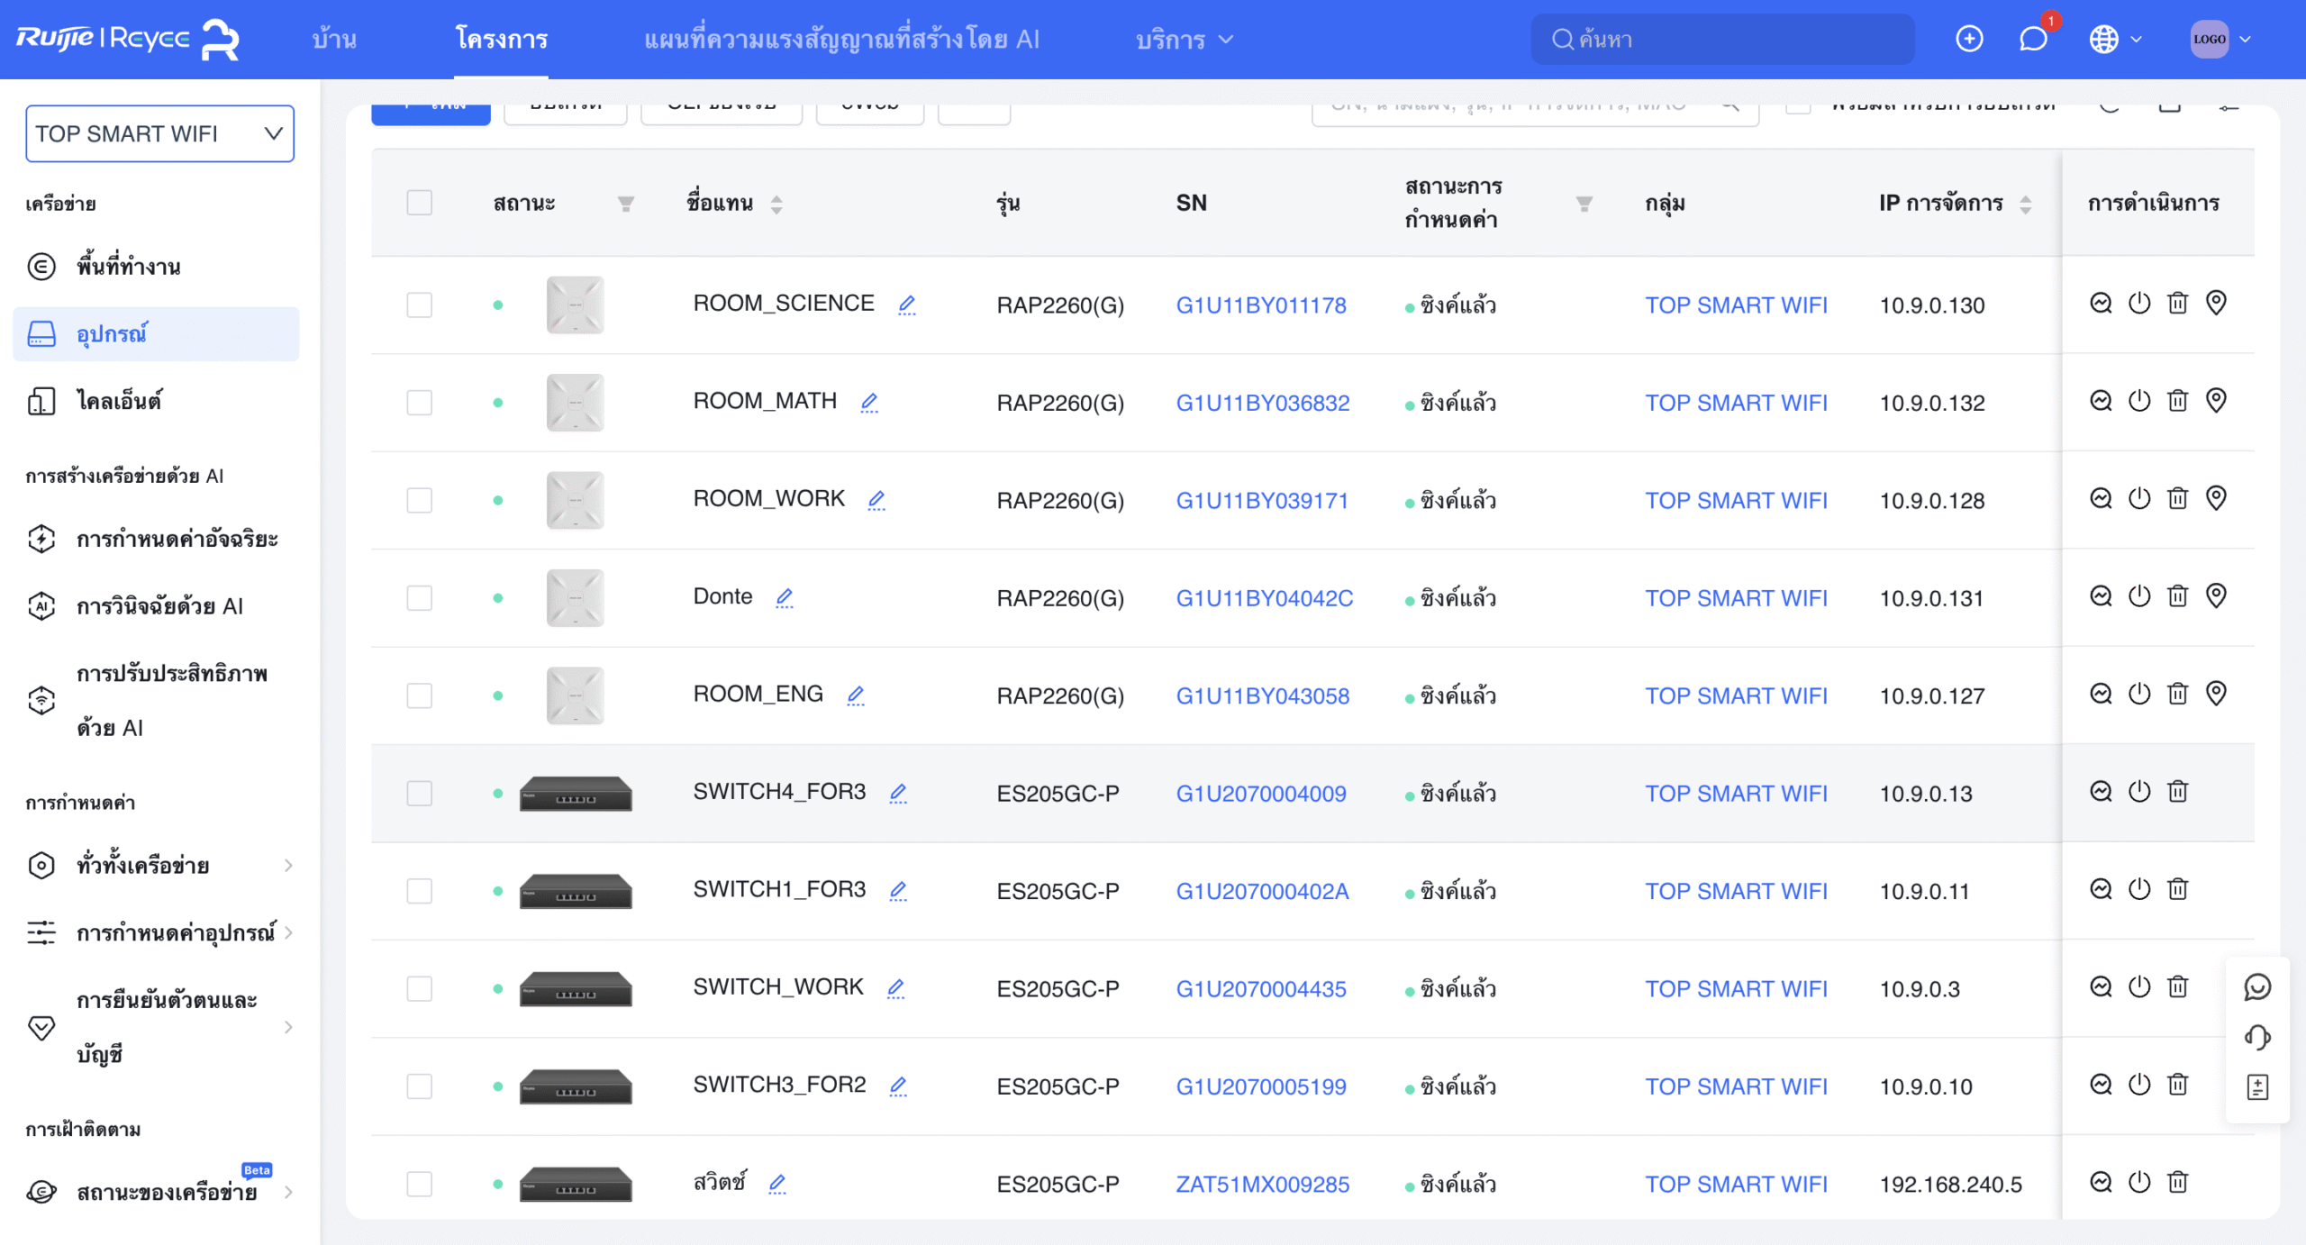
Task: Click TOP SMART WIFI group link for SWITCH3_FOR2
Action: (1736, 1086)
